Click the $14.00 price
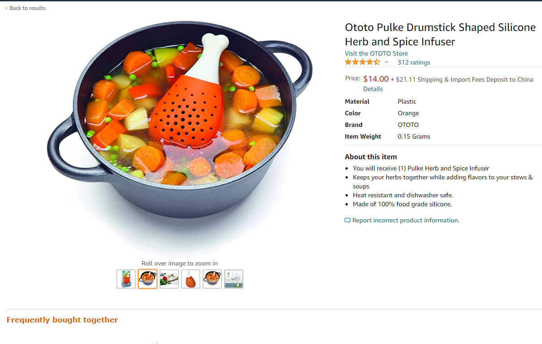This screenshot has width=542, height=344. tap(376, 79)
